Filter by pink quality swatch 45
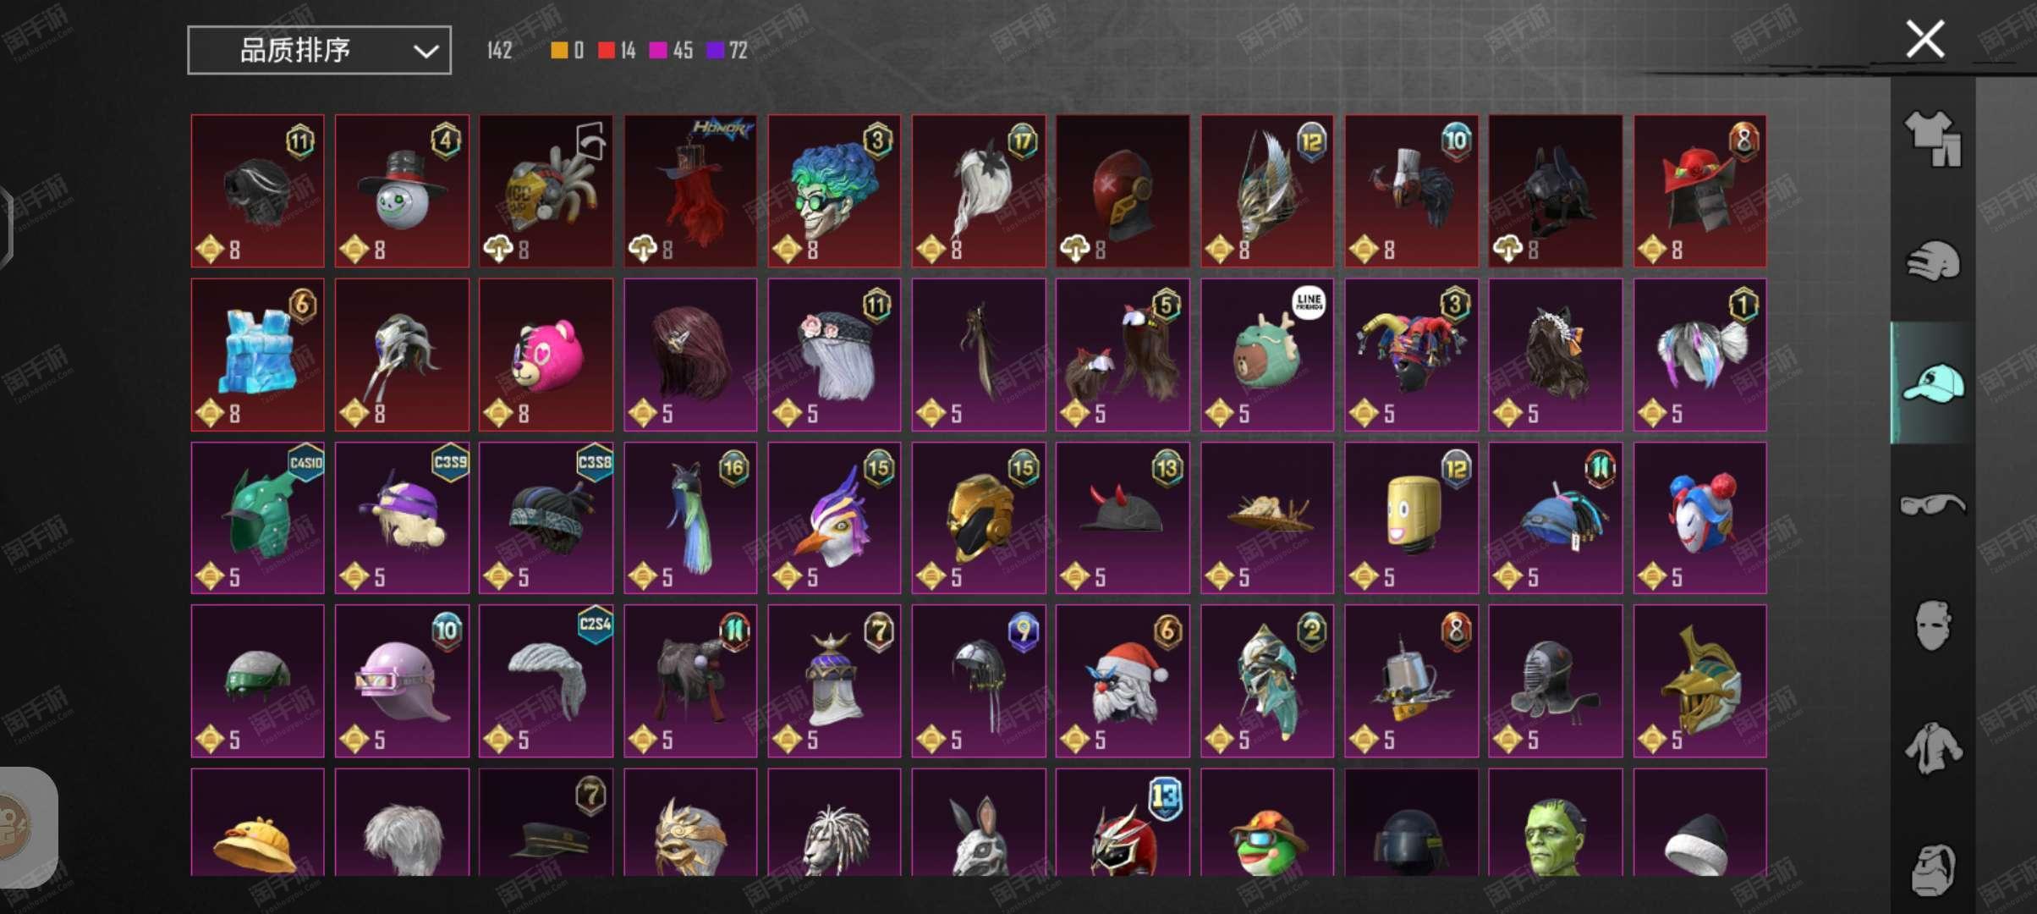This screenshot has width=2037, height=914. (x=671, y=50)
